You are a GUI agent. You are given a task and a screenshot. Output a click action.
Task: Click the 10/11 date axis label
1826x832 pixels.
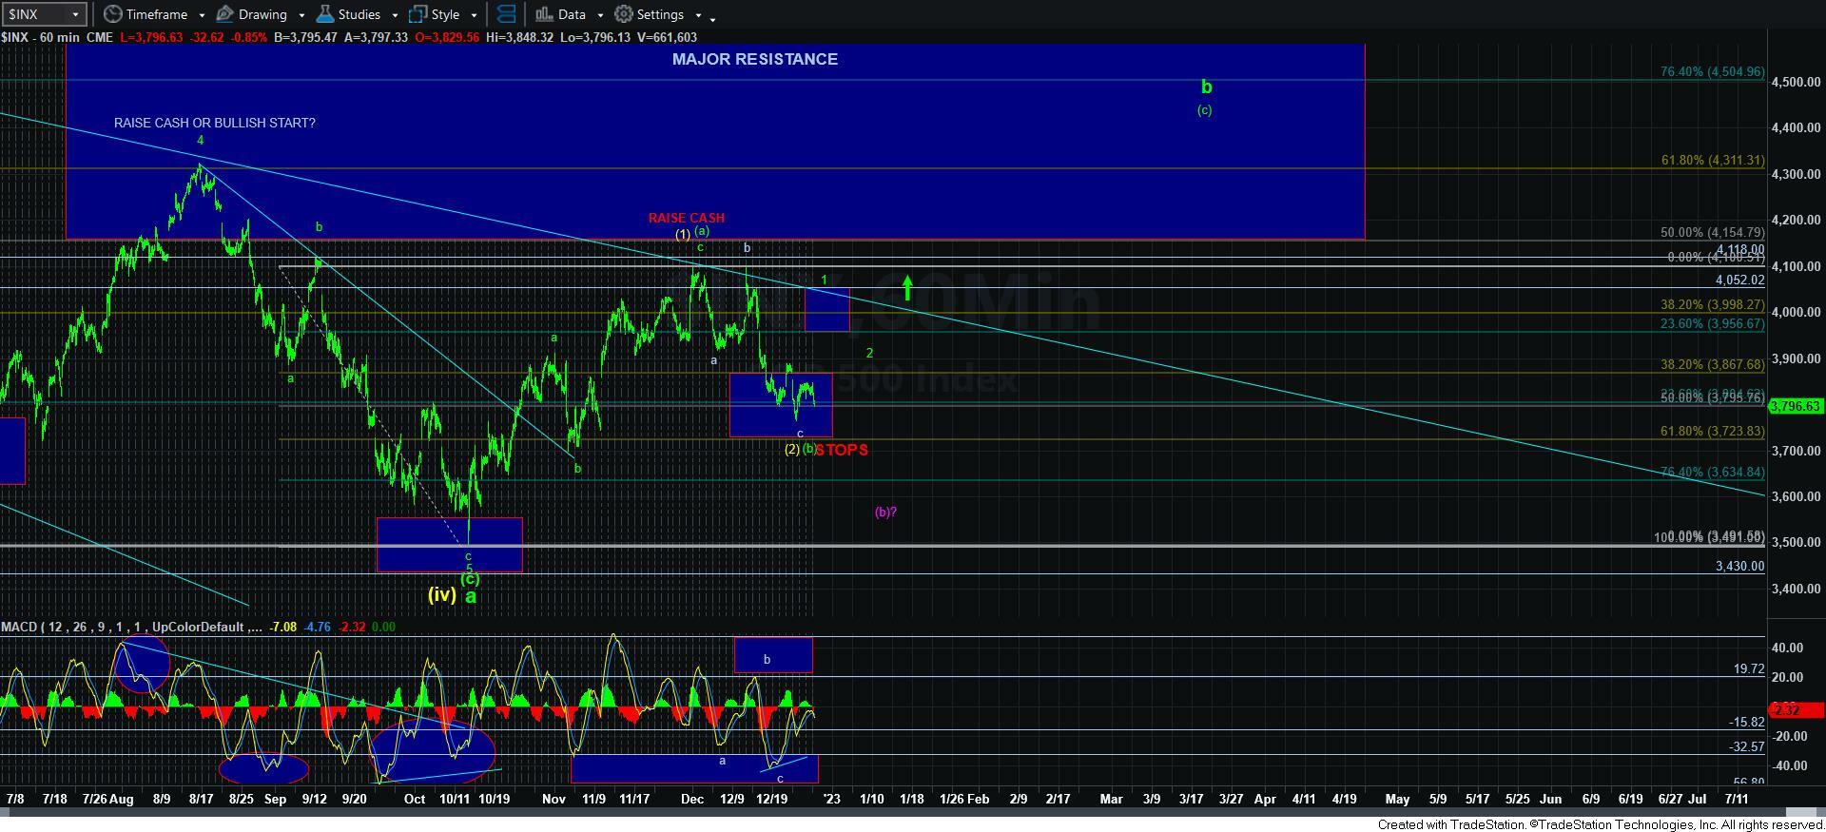pos(454,799)
